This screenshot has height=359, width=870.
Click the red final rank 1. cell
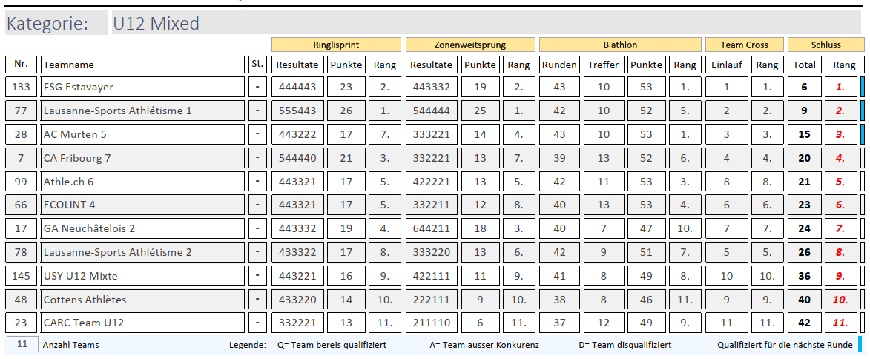pyautogui.click(x=840, y=87)
